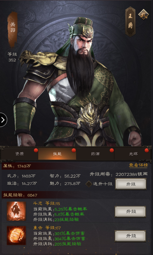Expand side panel with arrow chevron
The image size is (153, 255).
[x=3, y=120]
